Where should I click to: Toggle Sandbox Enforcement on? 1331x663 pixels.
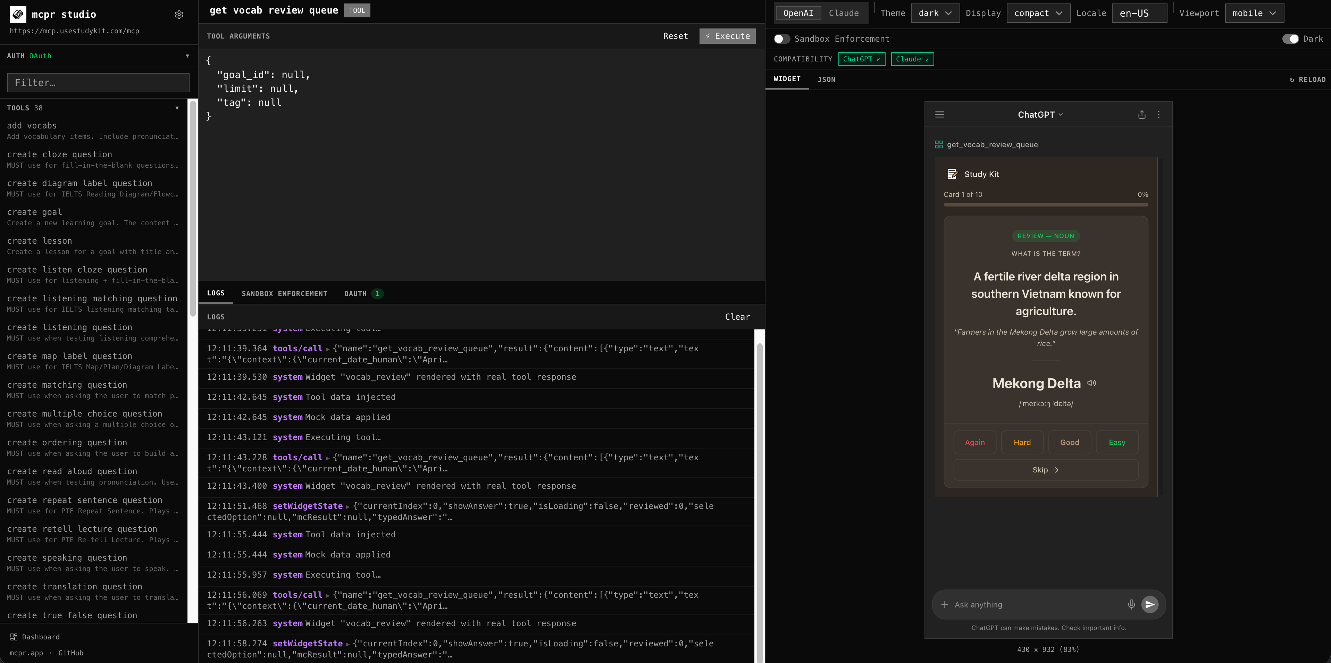tap(782, 39)
